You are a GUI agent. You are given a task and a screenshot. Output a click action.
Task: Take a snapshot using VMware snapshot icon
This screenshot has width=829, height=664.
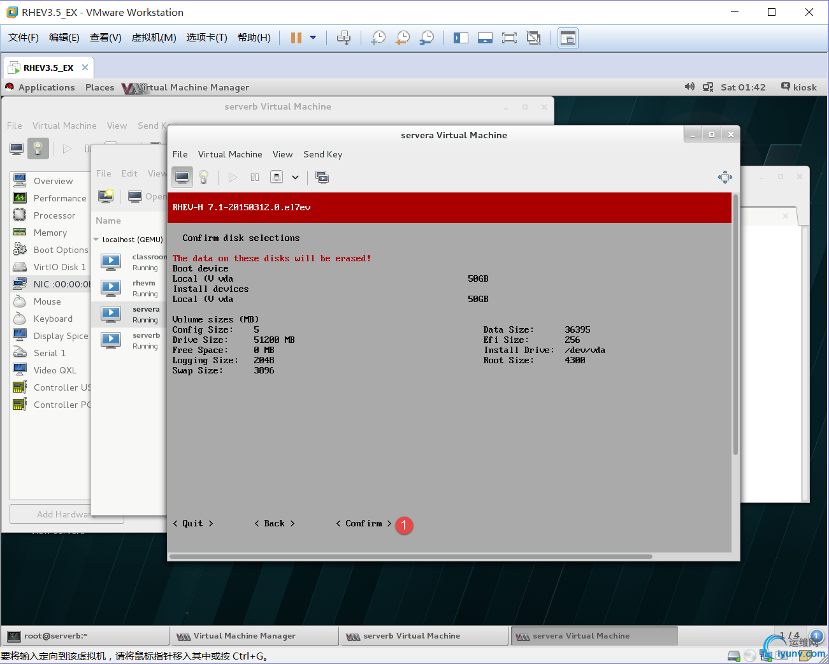pos(378,38)
